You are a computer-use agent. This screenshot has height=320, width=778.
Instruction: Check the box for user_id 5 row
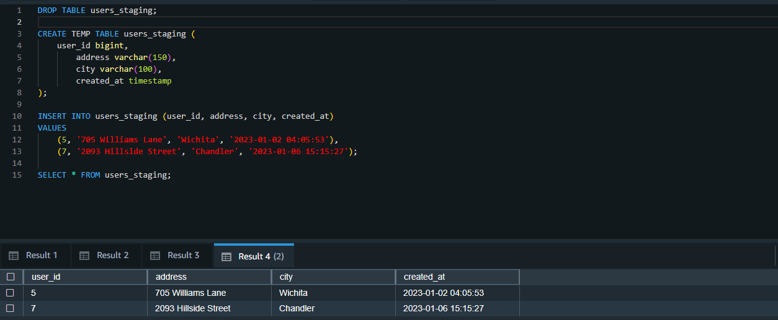(11, 293)
